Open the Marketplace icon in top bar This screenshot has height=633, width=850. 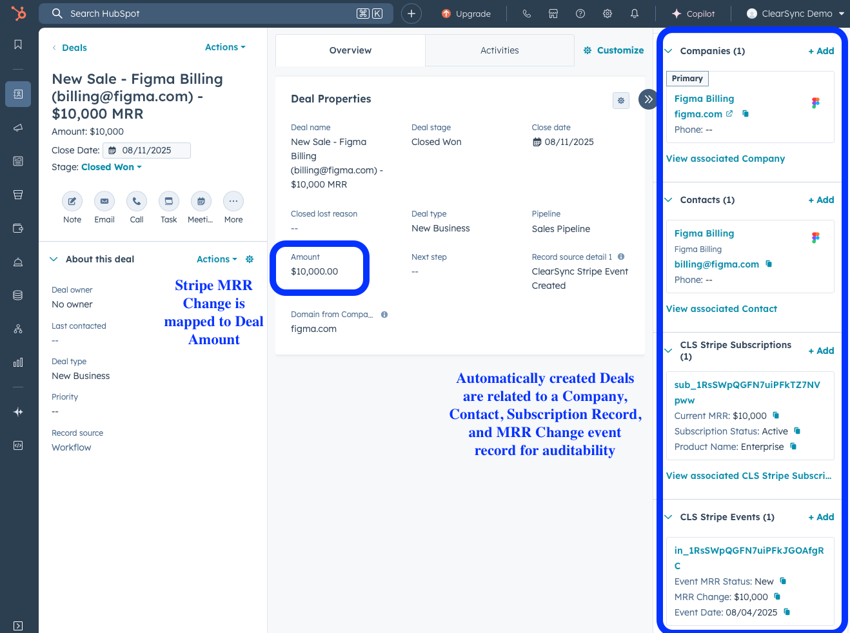click(x=553, y=14)
